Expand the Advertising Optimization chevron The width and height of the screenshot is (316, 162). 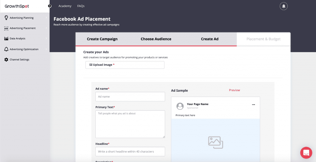46,49
